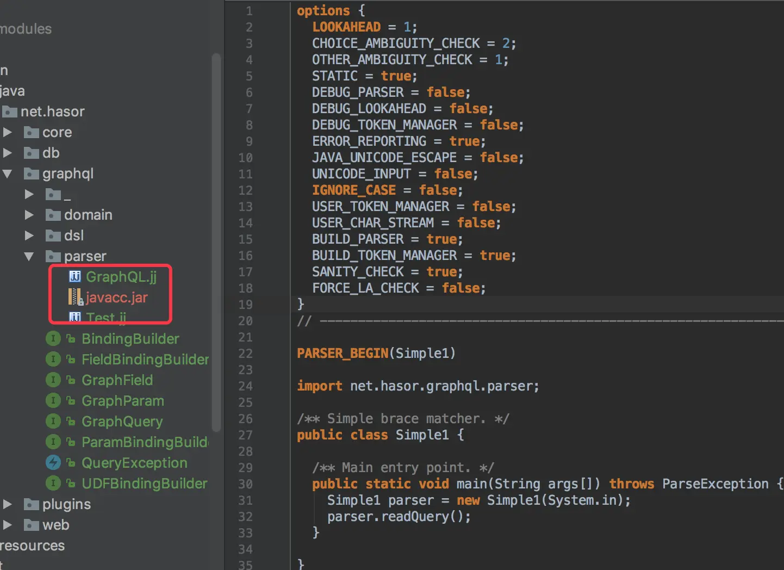Click the GraphQuery interface icon

tap(53, 422)
